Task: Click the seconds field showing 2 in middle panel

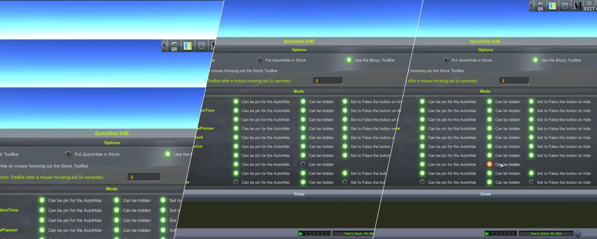Action: [x=328, y=81]
